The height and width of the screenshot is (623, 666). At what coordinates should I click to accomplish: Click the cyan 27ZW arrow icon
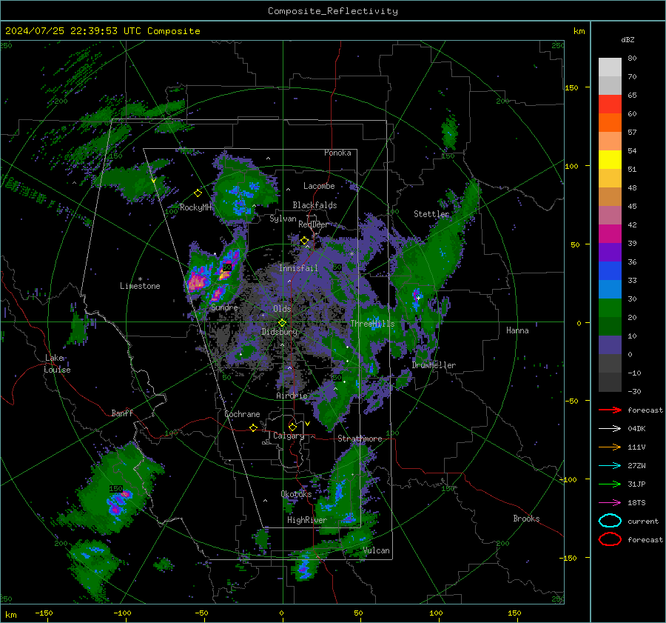point(610,466)
